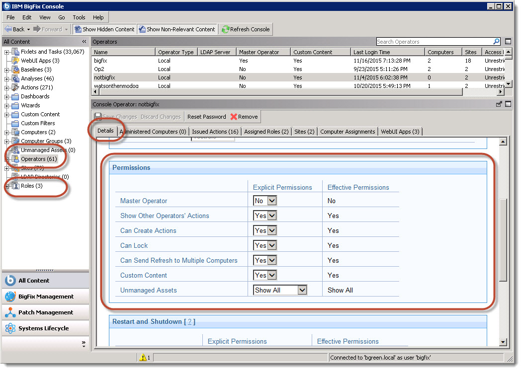Open BigFix Management from the sidebar

(45, 296)
